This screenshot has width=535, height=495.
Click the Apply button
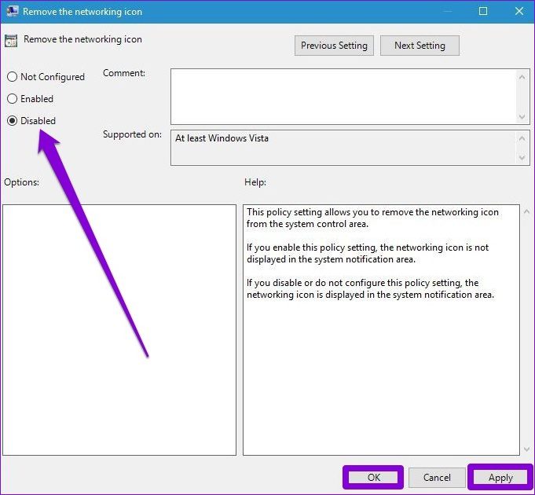tap(500, 477)
